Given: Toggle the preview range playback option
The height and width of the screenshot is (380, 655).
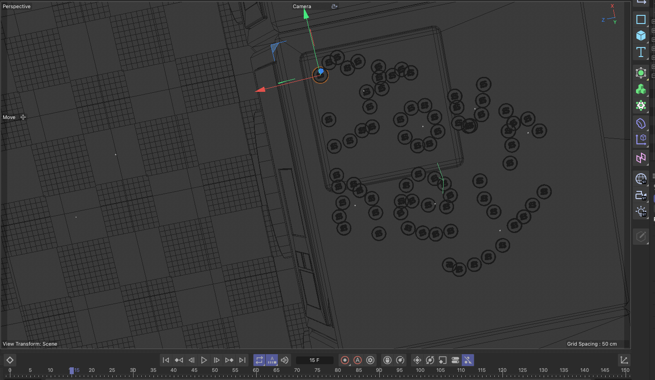Looking at the screenshot, I should point(272,360).
